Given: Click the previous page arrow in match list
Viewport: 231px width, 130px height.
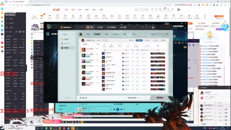Looking at the screenshot, I should tap(87, 90).
